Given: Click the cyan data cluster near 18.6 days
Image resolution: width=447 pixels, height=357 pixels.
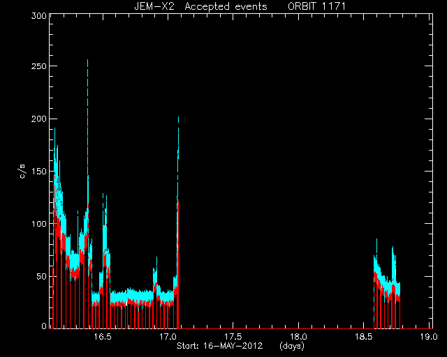Looking at the screenshot, I should [x=387, y=279].
